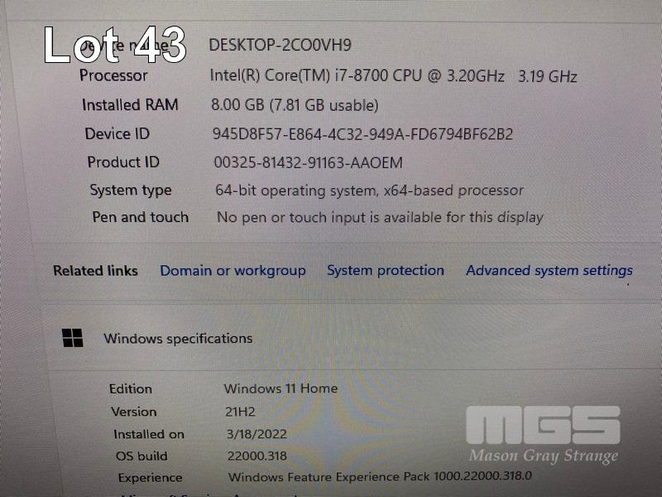Click the 8.00 GB installed RAM value
This screenshot has height=497, width=662.
[295, 105]
